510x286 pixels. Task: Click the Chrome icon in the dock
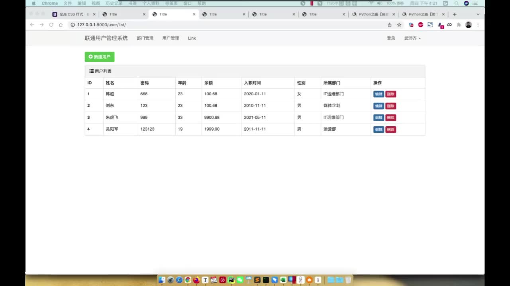188,280
